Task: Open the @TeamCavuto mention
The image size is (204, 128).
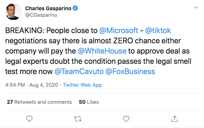Action: pyautogui.click(x=79, y=71)
